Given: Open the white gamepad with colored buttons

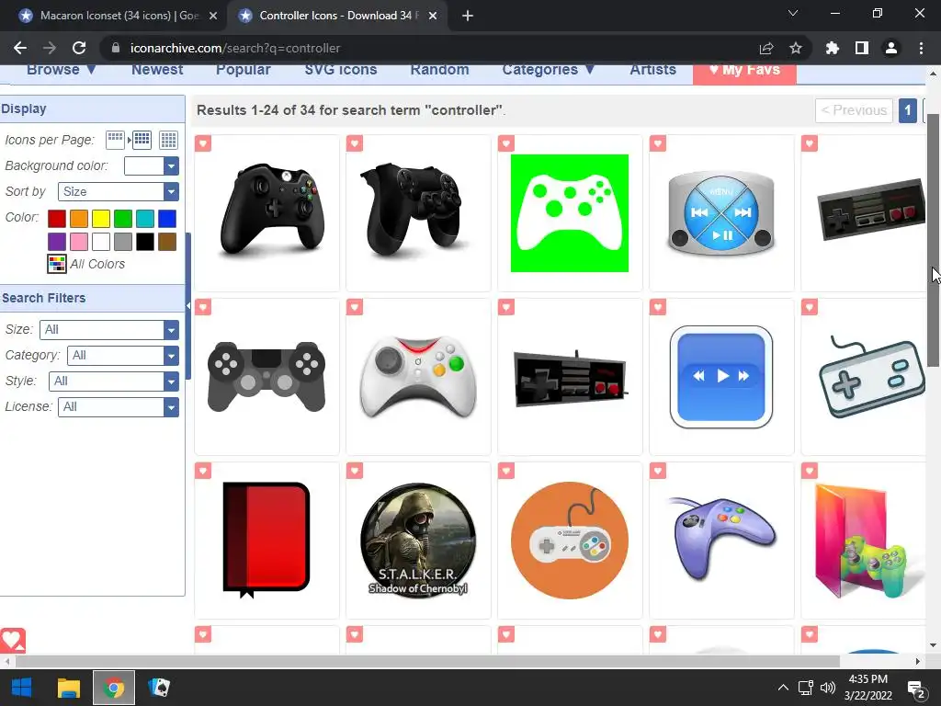Looking at the screenshot, I should tap(418, 376).
